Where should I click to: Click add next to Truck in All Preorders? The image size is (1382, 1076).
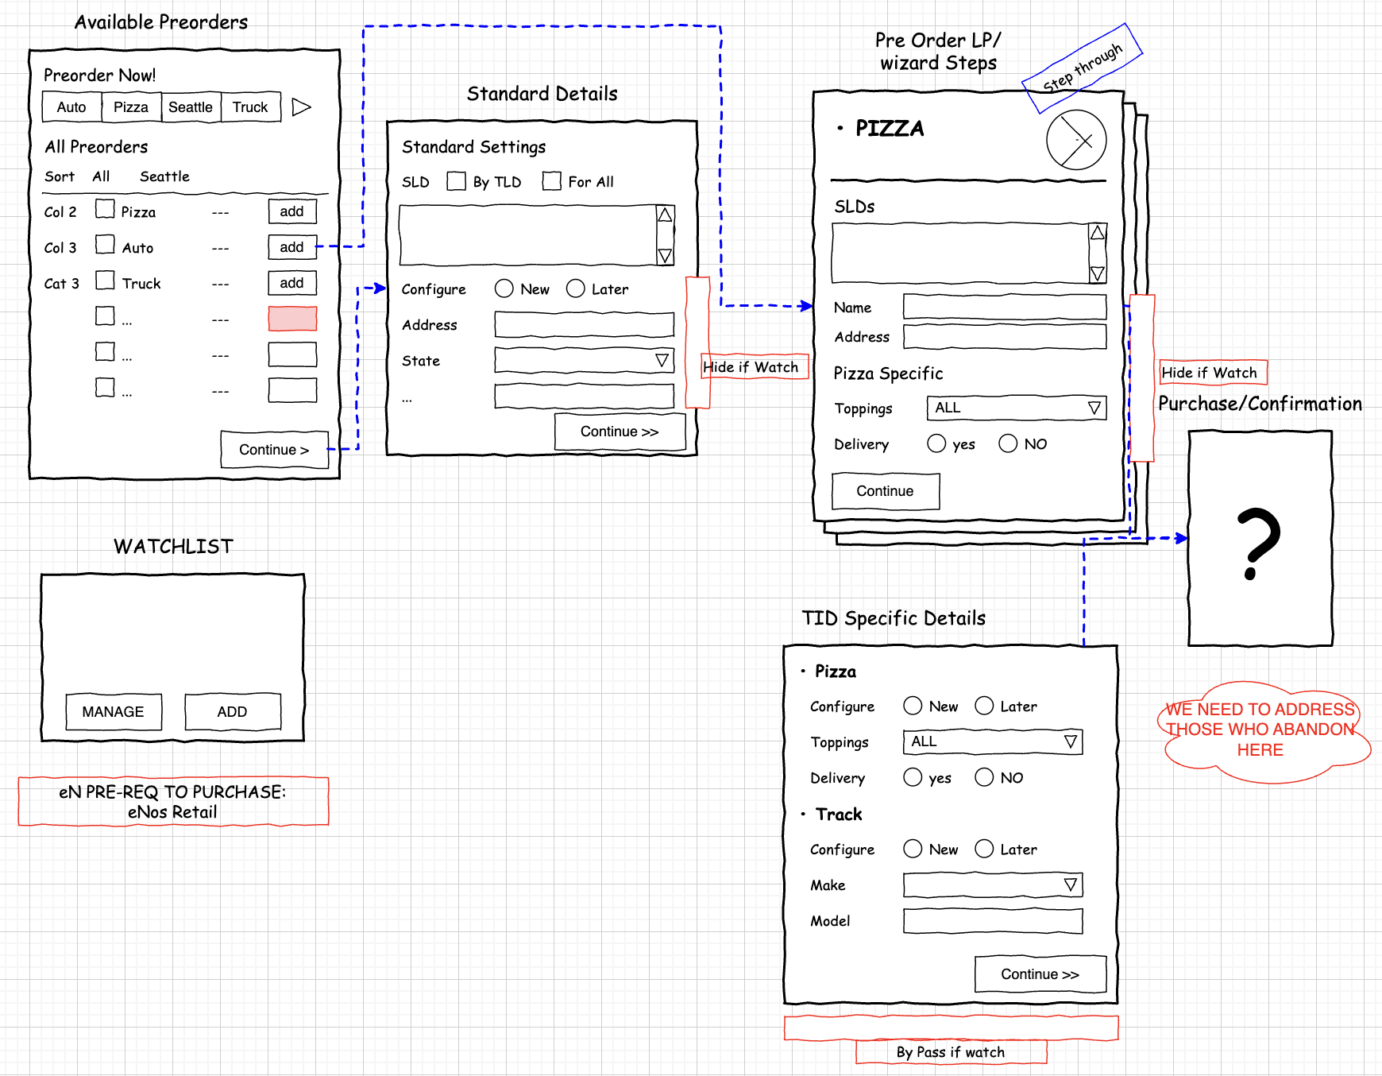291,282
